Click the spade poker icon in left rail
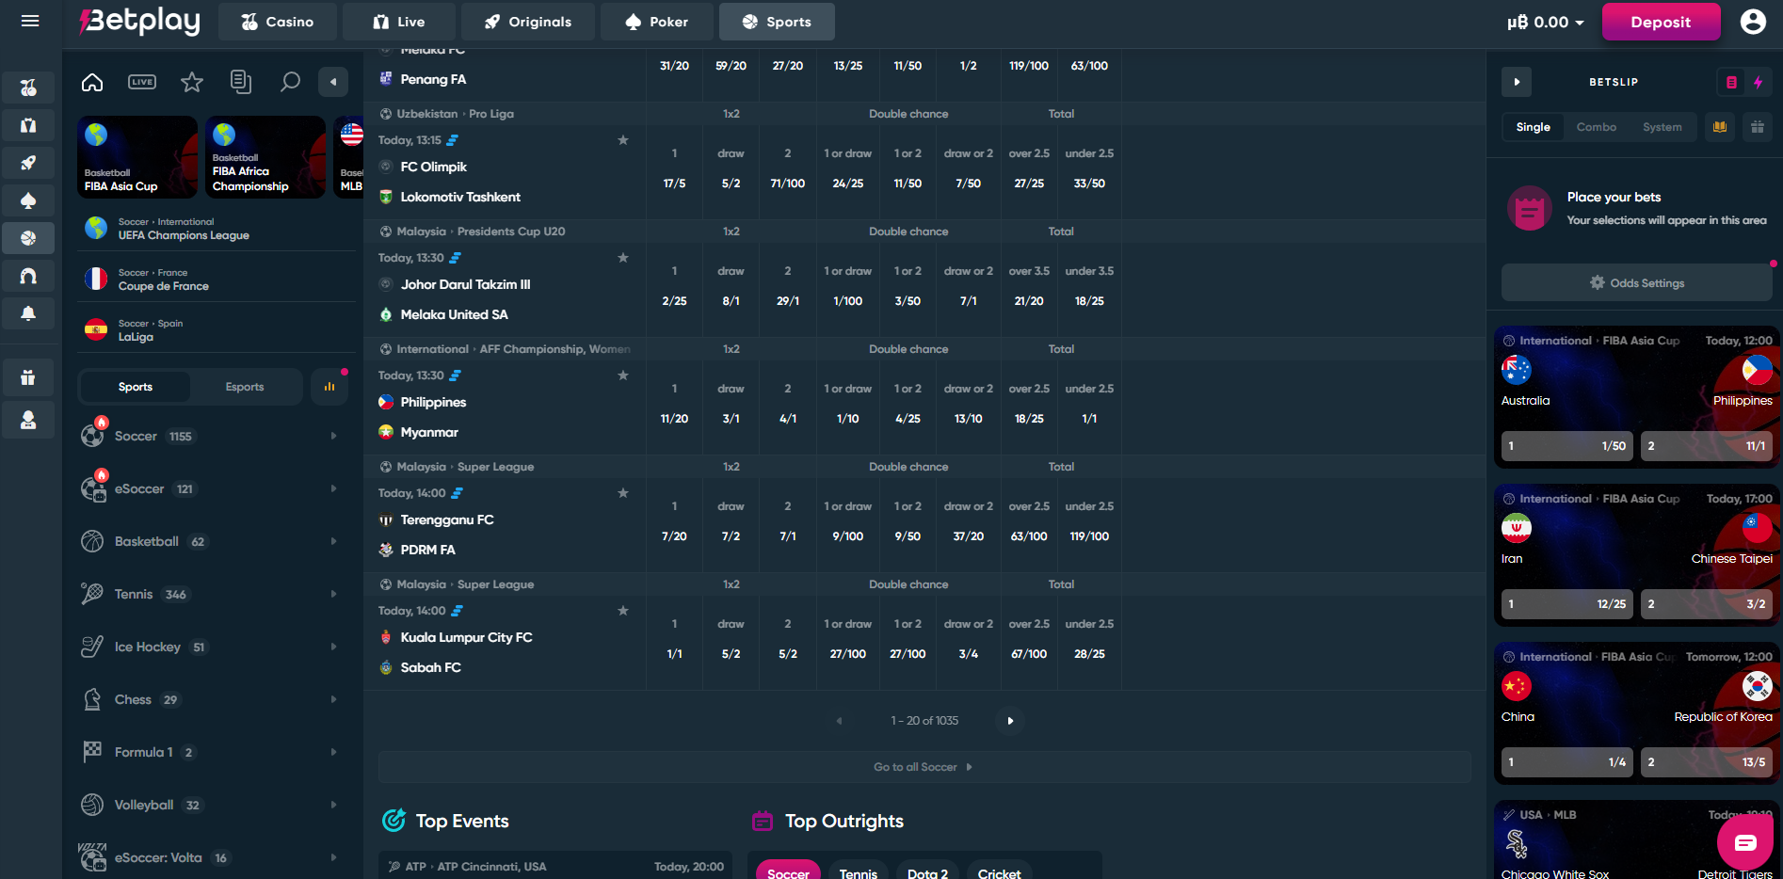The height and width of the screenshot is (879, 1783). coord(28,200)
